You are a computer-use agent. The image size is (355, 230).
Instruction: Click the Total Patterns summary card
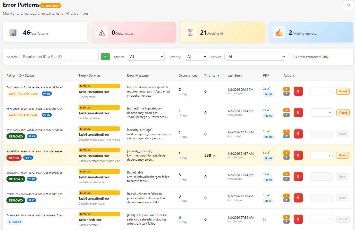(45, 32)
